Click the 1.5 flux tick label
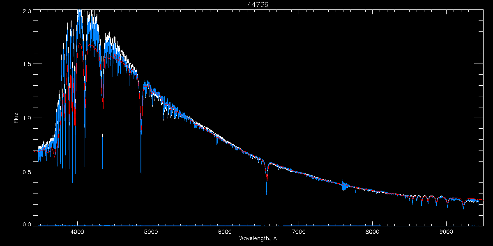 (27, 64)
